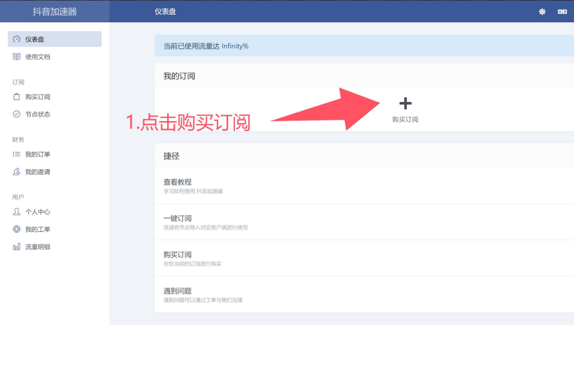Click the dashboard gauge icon in sidebar
Screen dimensions: 574x365
point(17,39)
